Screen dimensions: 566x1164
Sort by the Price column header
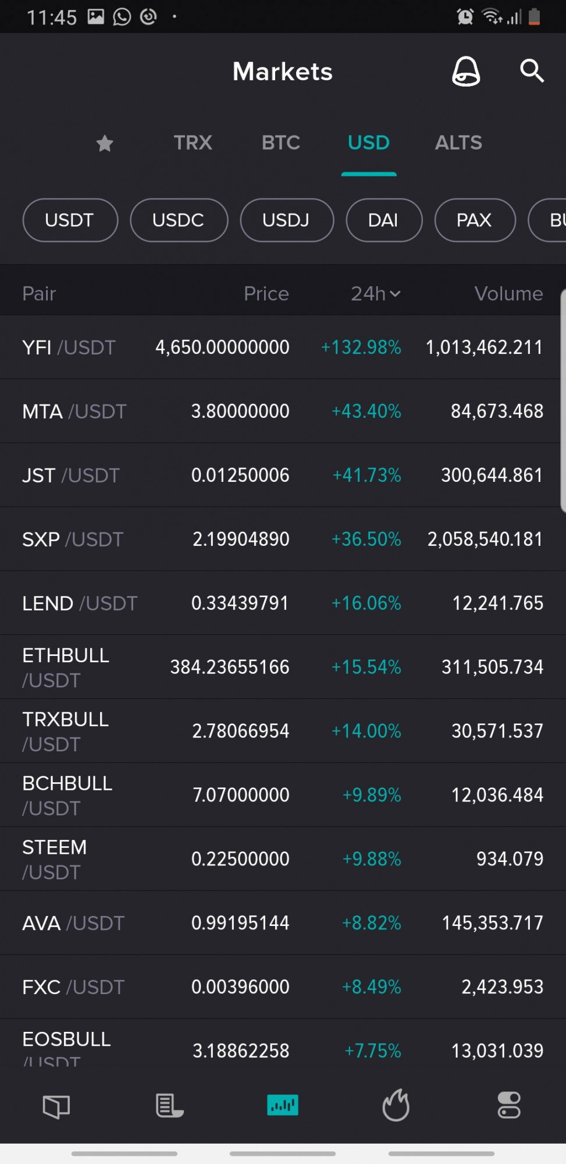pyautogui.click(x=266, y=293)
